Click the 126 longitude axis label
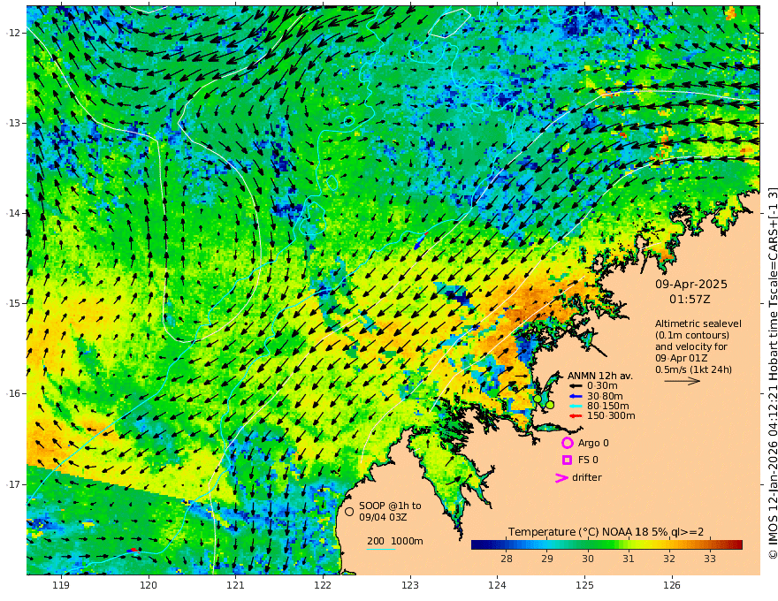The height and width of the screenshot is (601, 778). [x=672, y=586]
